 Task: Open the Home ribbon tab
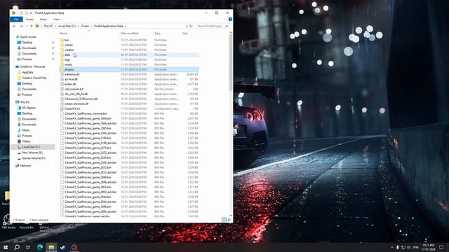pos(29,19)
